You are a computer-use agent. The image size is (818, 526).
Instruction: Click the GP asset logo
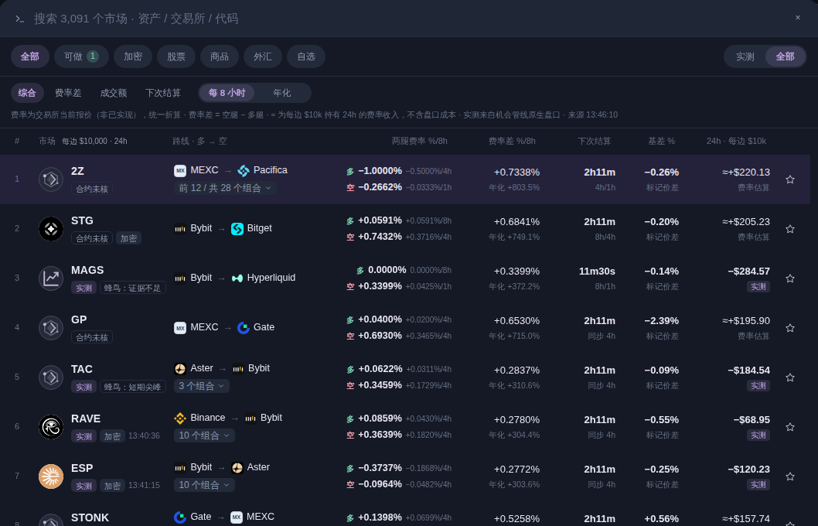pyautogui.click(x=51, y=328)
